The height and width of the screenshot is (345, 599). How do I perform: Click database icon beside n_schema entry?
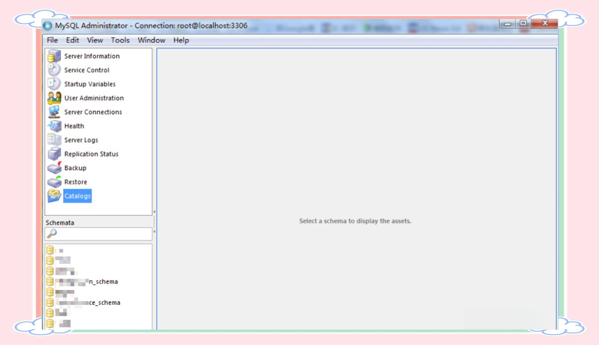(50, 281)
